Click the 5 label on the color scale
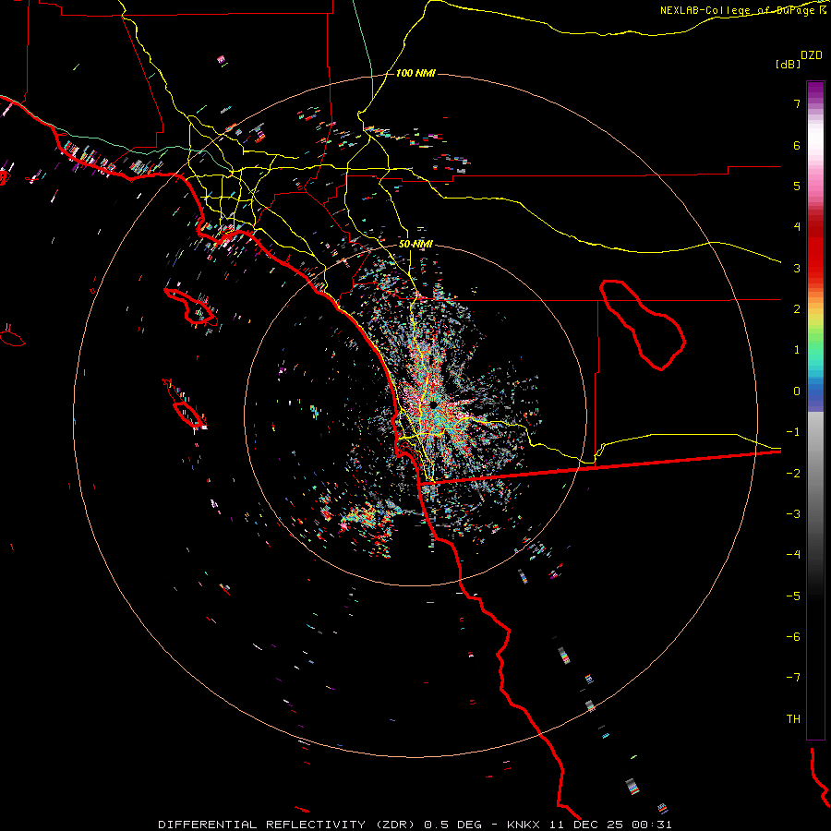This screenshot has height=831, width=831. (x=797, y=186)
